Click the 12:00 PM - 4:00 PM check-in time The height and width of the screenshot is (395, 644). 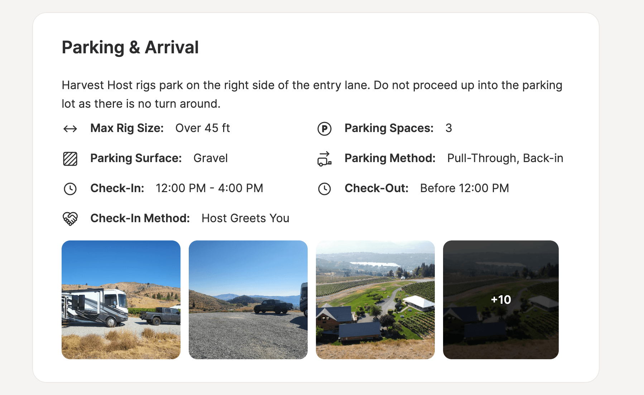(210, 188)
